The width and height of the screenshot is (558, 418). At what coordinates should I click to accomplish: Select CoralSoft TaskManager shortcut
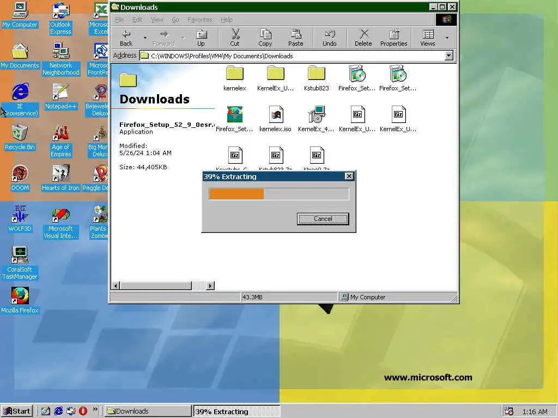pos(20,263)
